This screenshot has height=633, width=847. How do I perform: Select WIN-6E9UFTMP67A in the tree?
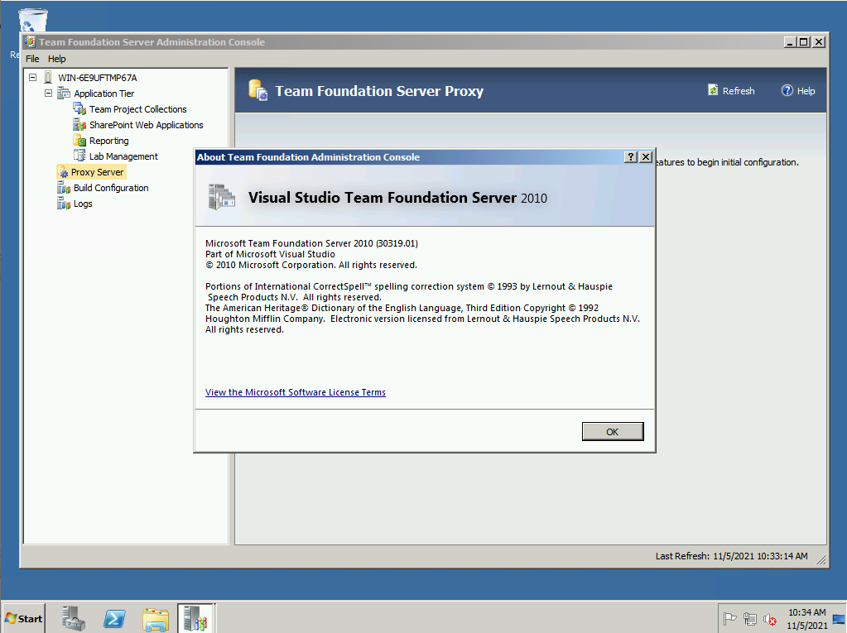click(x=97, y=78)
